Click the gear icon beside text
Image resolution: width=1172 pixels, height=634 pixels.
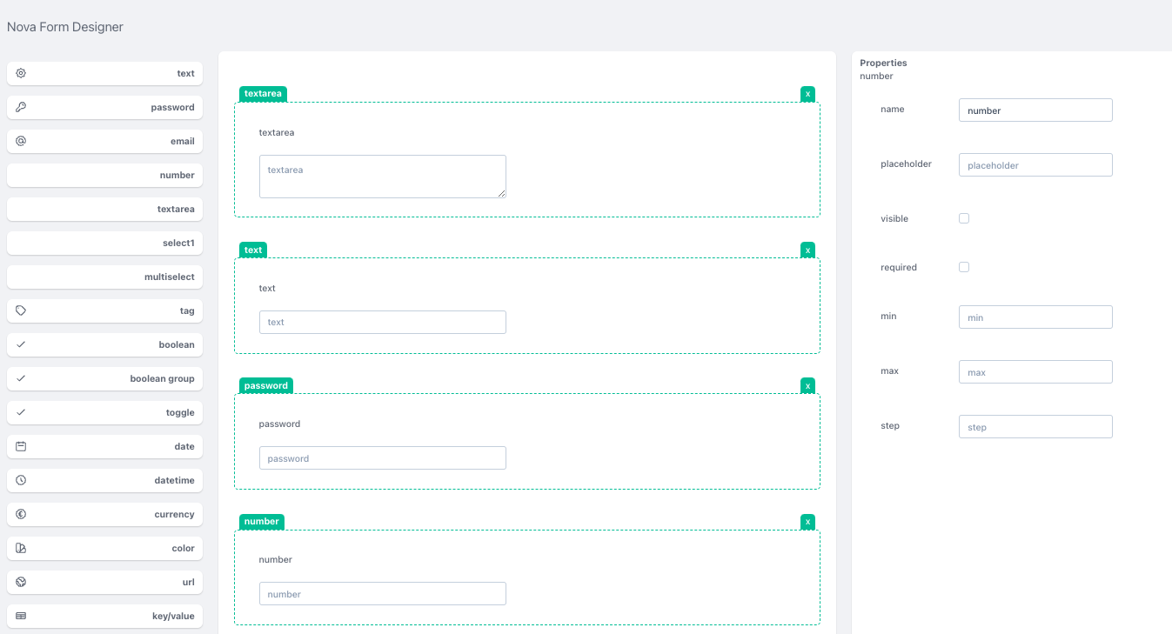click(x=21, y=74)
